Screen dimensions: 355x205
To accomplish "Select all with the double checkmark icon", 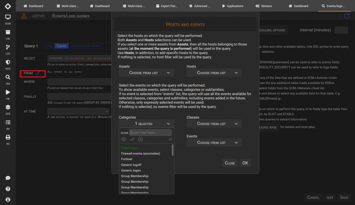I will coord(132,140).
